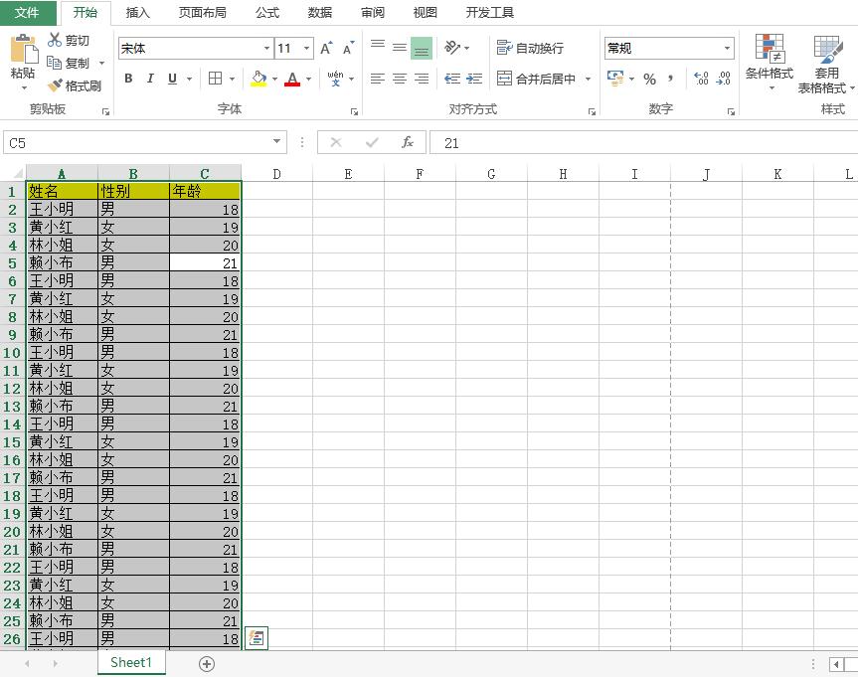Switch to the 公式 tab

coord(267,13)
